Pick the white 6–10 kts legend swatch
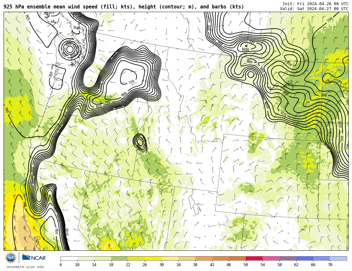The height and width of the screenshot is (271, 352). 69,258
